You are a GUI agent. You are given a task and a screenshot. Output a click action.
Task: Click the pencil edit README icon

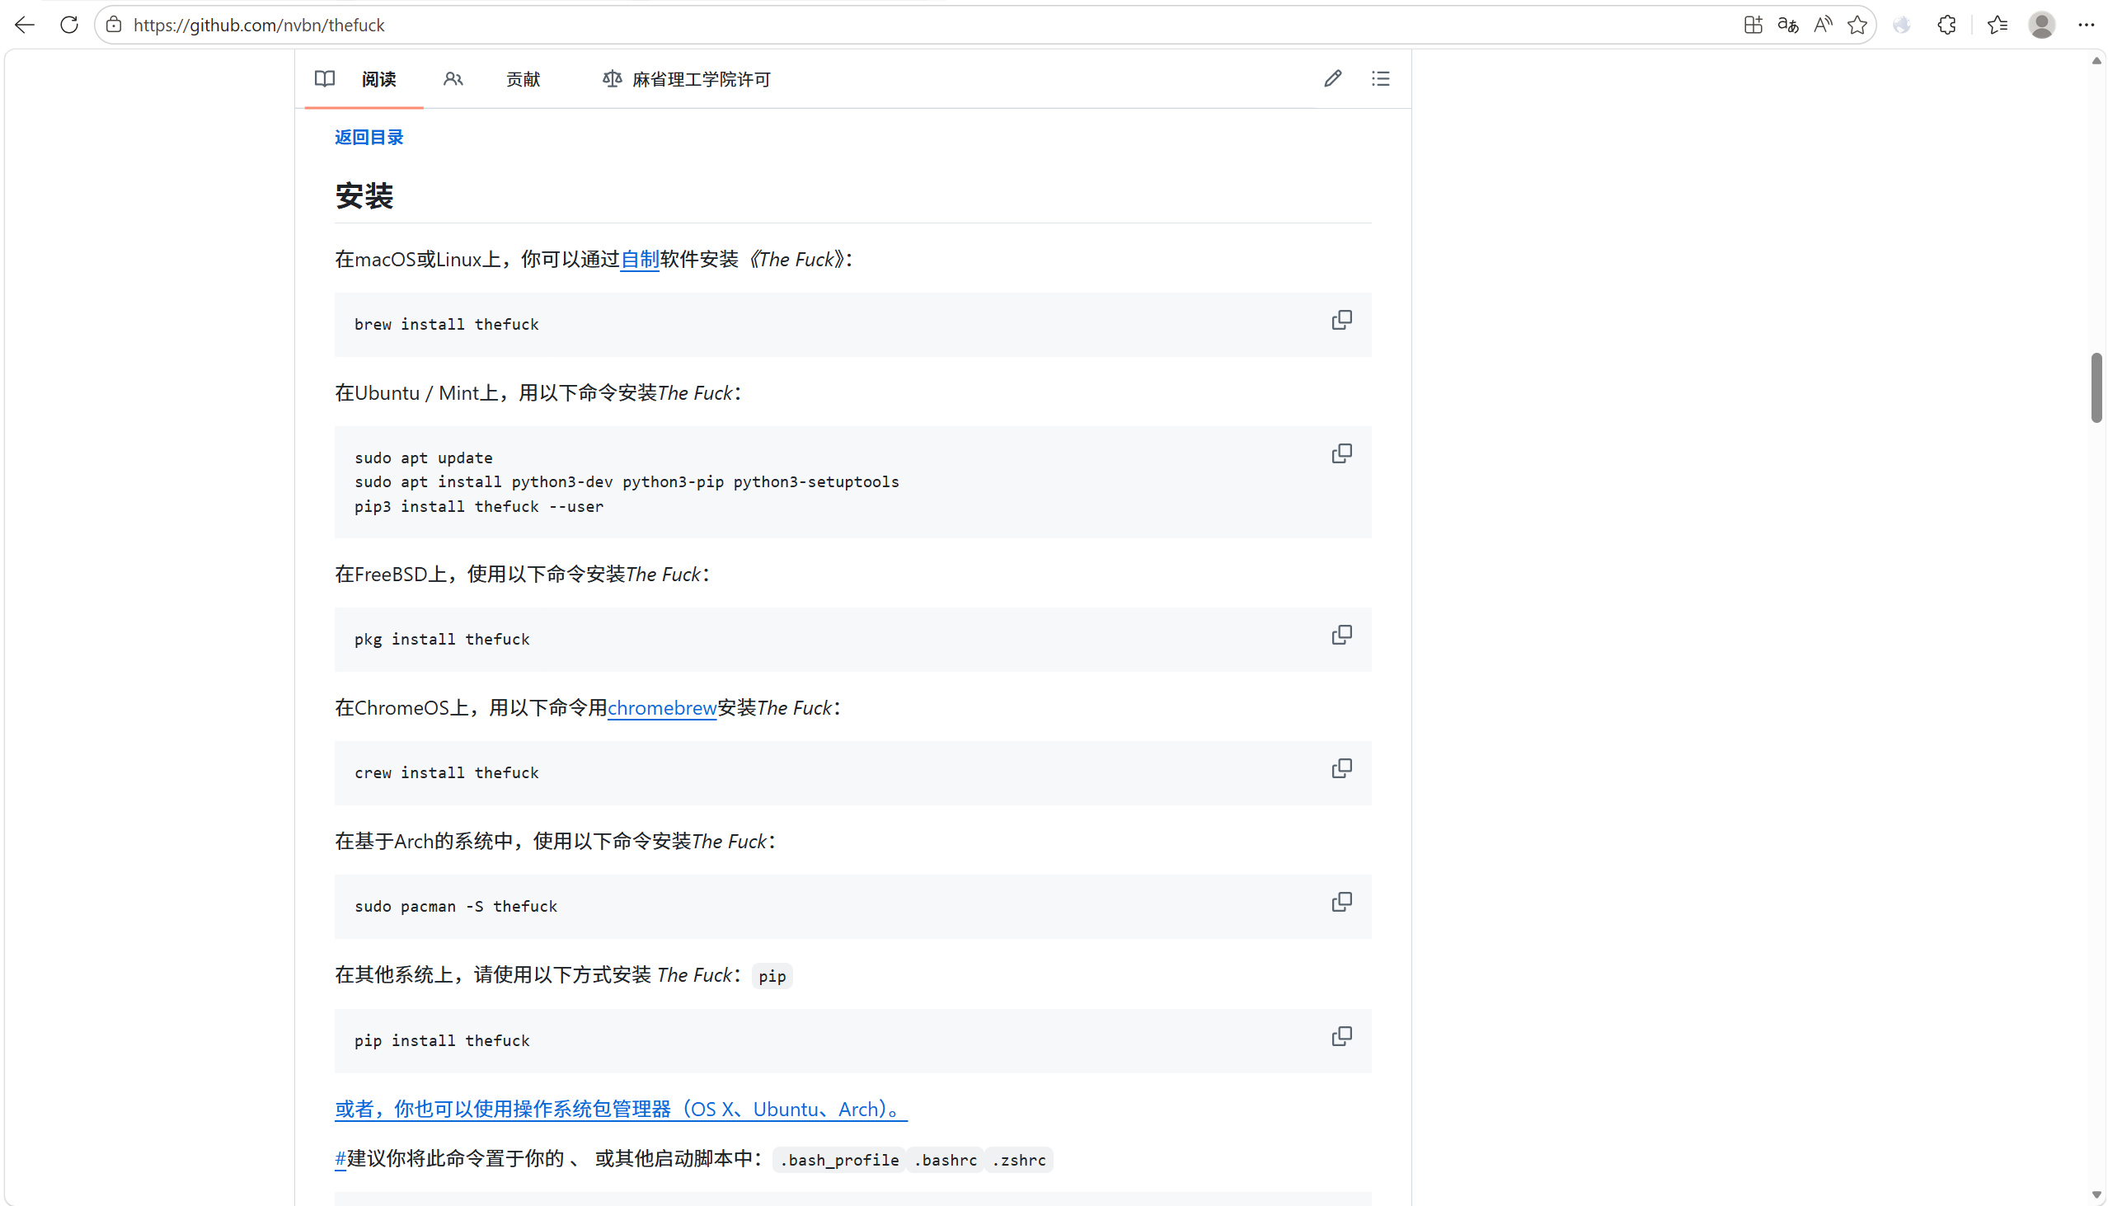point(1332,78)
